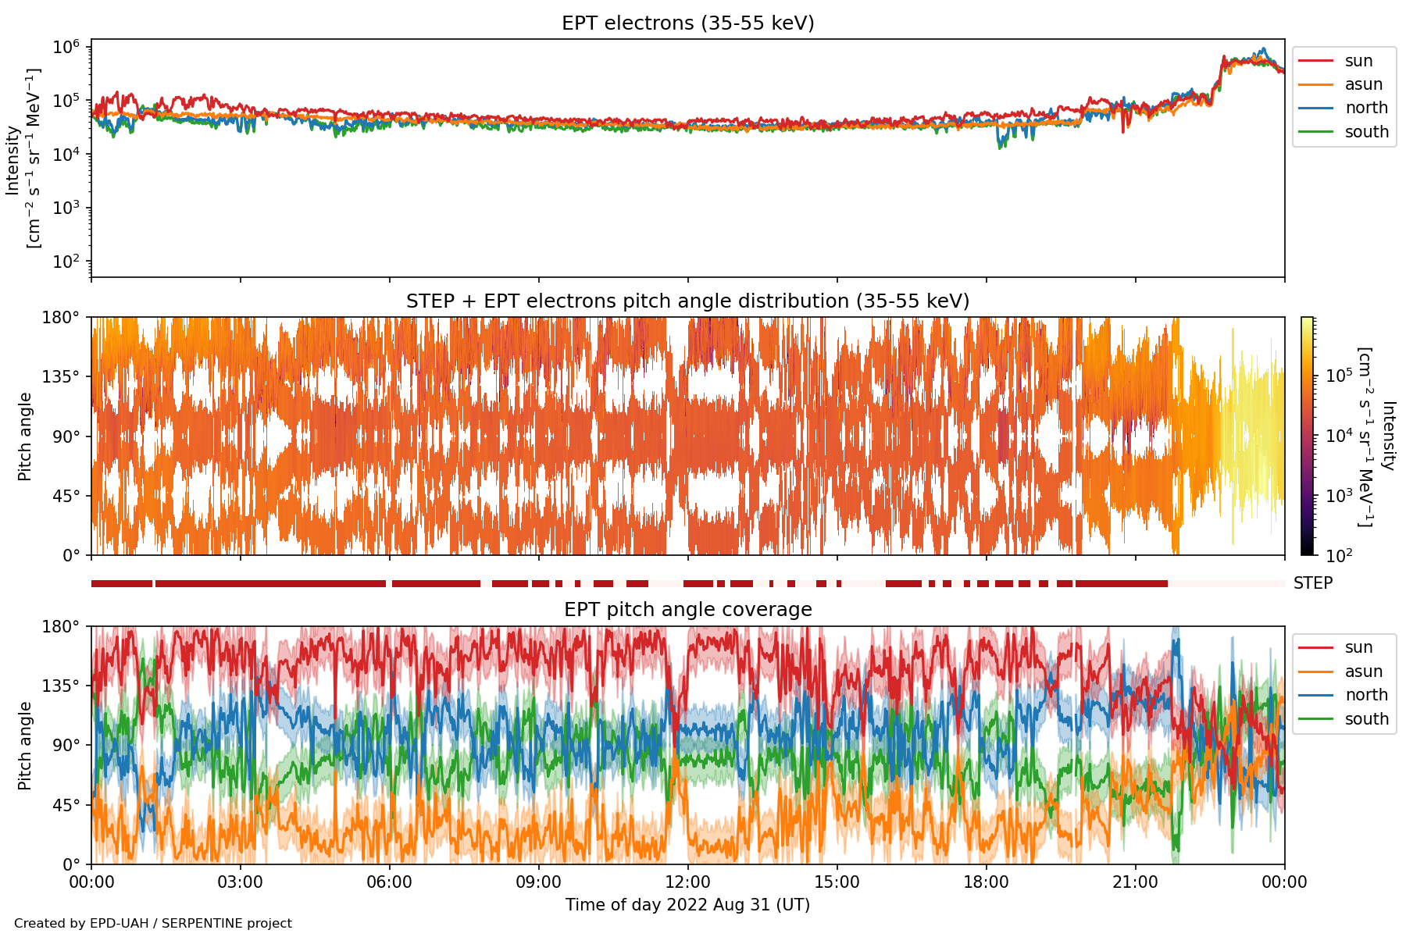
Task: Click north entry in the top legend
Action: pyautogui.click(x=1365, y=108)
